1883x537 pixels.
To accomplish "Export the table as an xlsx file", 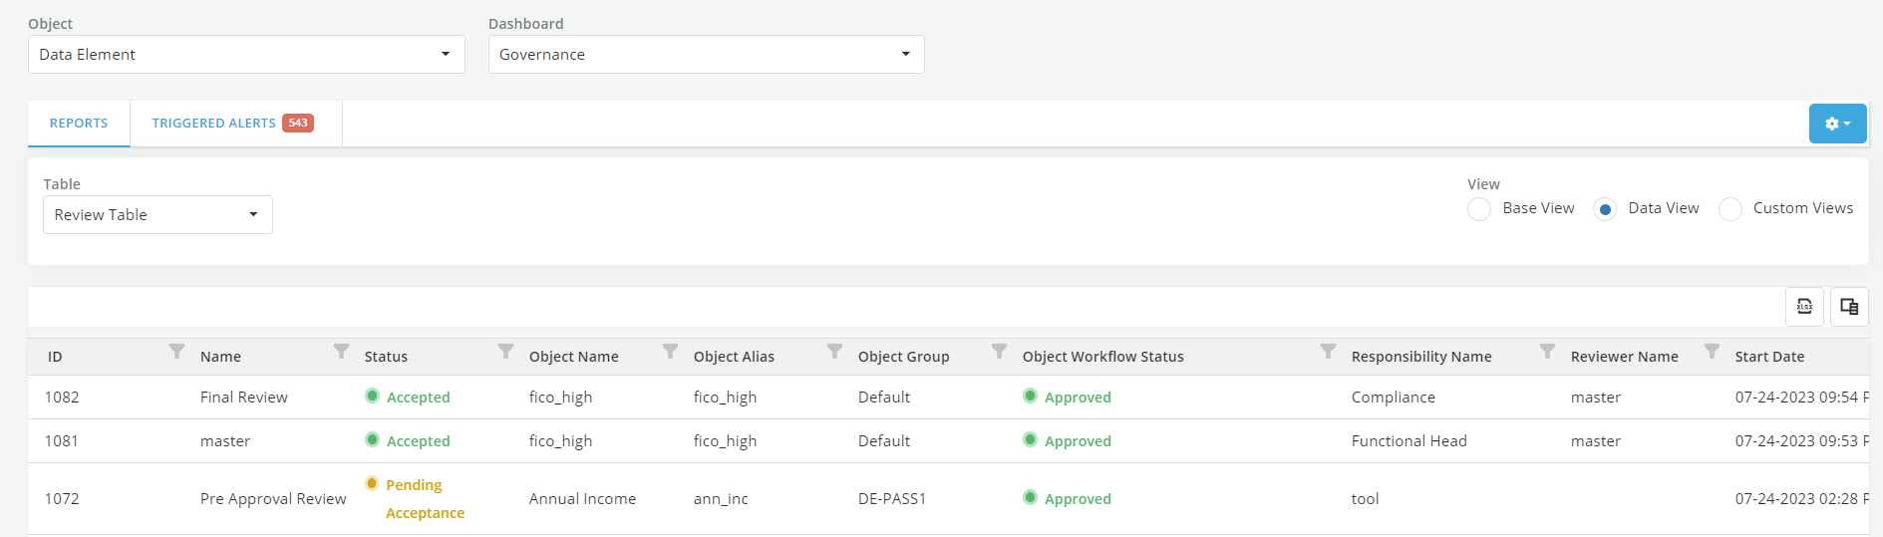I will 1804,307.
